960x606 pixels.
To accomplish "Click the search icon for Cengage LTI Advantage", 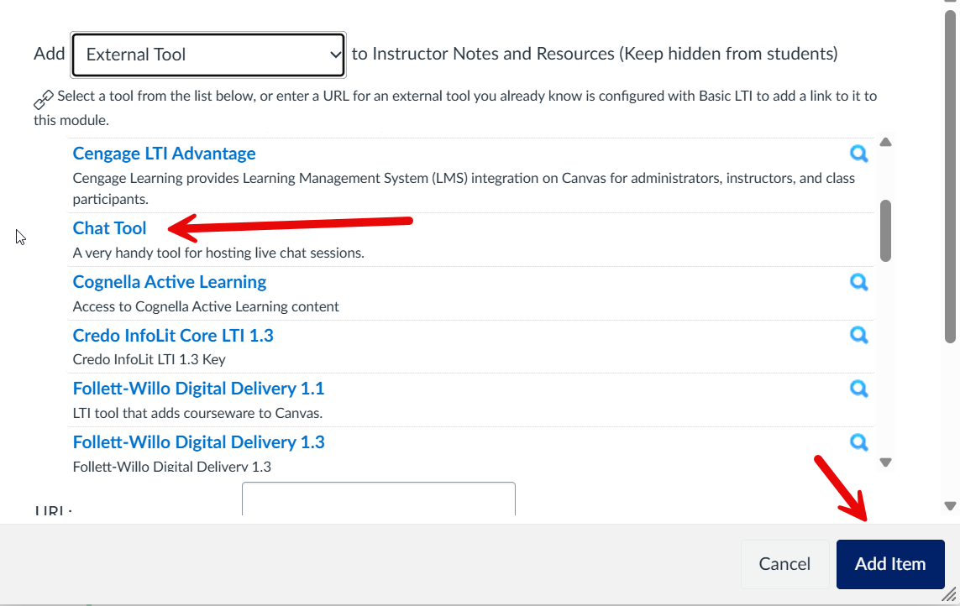I will click(859, 154).
